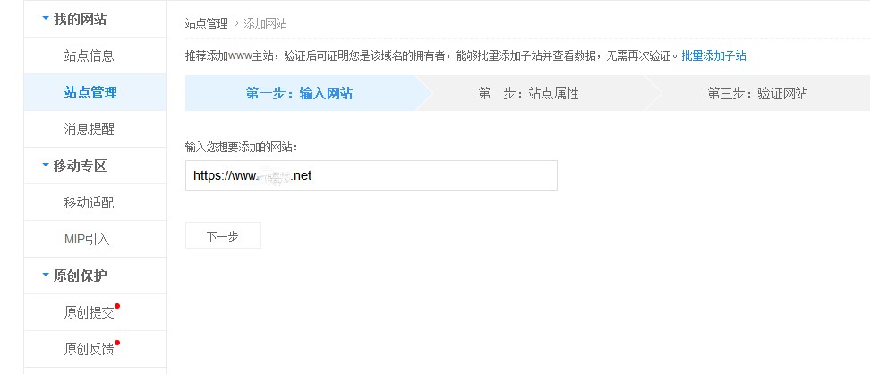870x374 pixels.
Task: Switch to the 第三步：验证网站 step
Action: point(756,93)
